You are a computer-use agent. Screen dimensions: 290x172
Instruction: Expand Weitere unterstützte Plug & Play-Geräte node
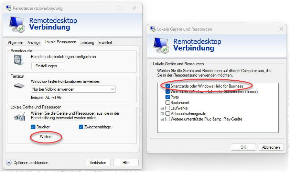(x=162, y=119)
